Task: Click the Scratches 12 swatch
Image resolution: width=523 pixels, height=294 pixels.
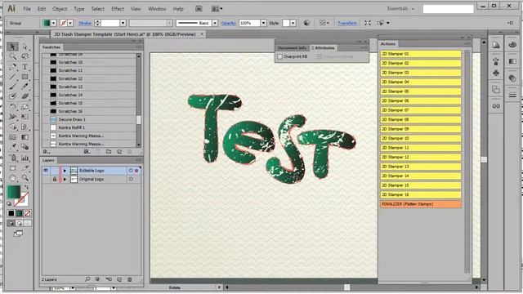Action: 89,78
